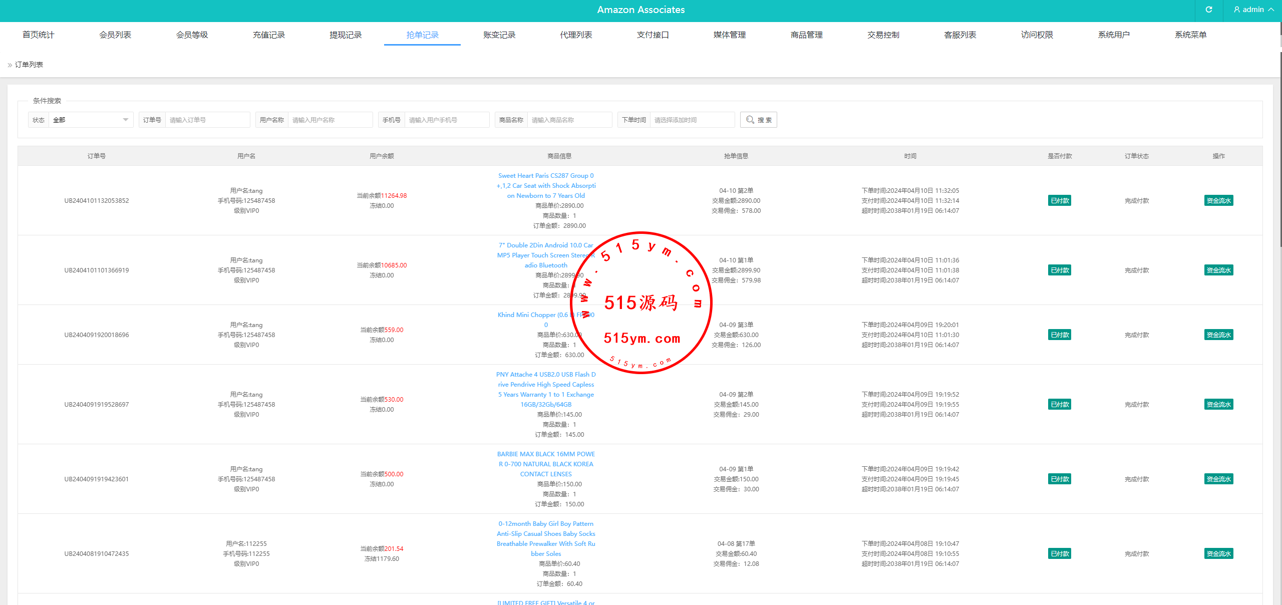Open the 状态 全部 dropdown
Image resolution: width=1282 pixels, height=605 pixels.
pyautogui.click(x=90, y=120)
